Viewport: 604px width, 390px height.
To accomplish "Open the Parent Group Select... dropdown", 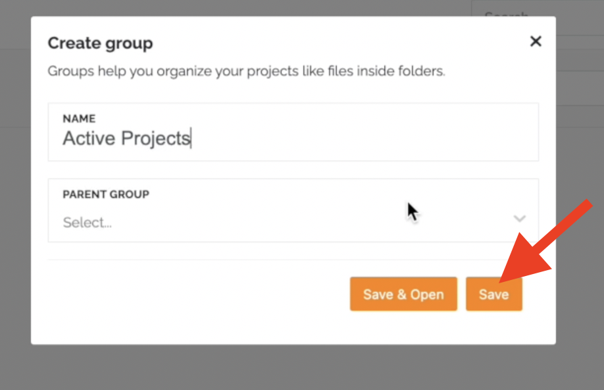I will click(x=293, y=211).
